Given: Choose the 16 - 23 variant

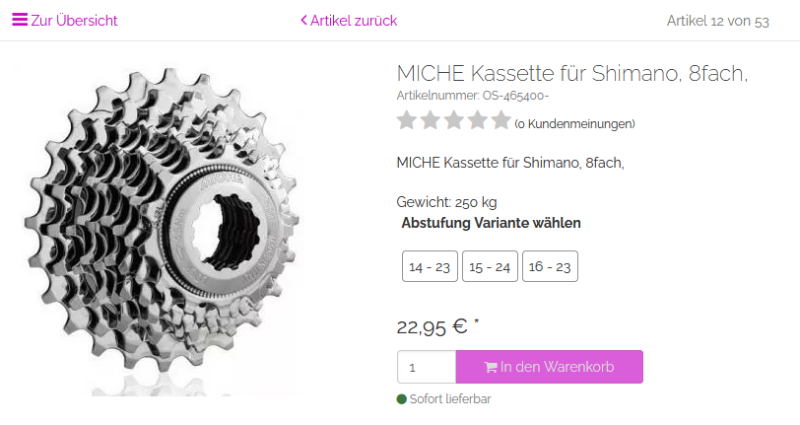Looking at the screenshot, I should click(x=550, y=267).
